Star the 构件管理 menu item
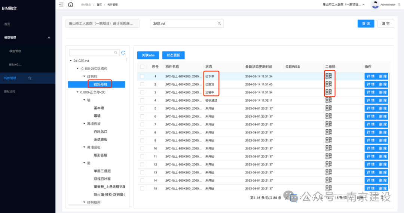Viewport: 404px width, 213px height. click(x=30, y=78)
